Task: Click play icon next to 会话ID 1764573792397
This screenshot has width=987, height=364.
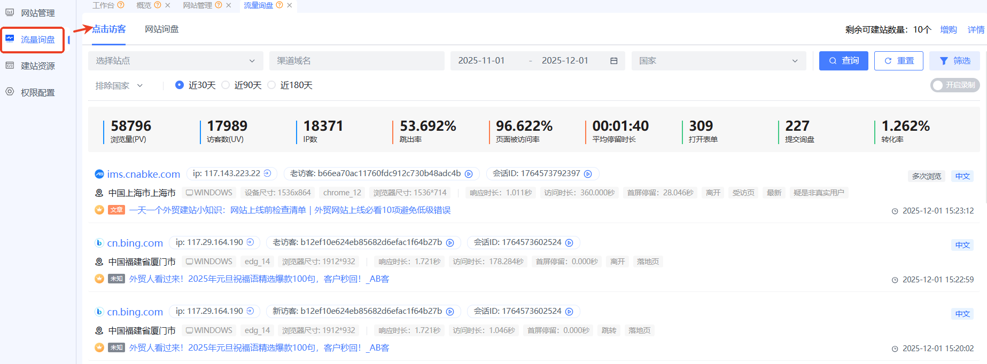Action: tap(588, 174)
